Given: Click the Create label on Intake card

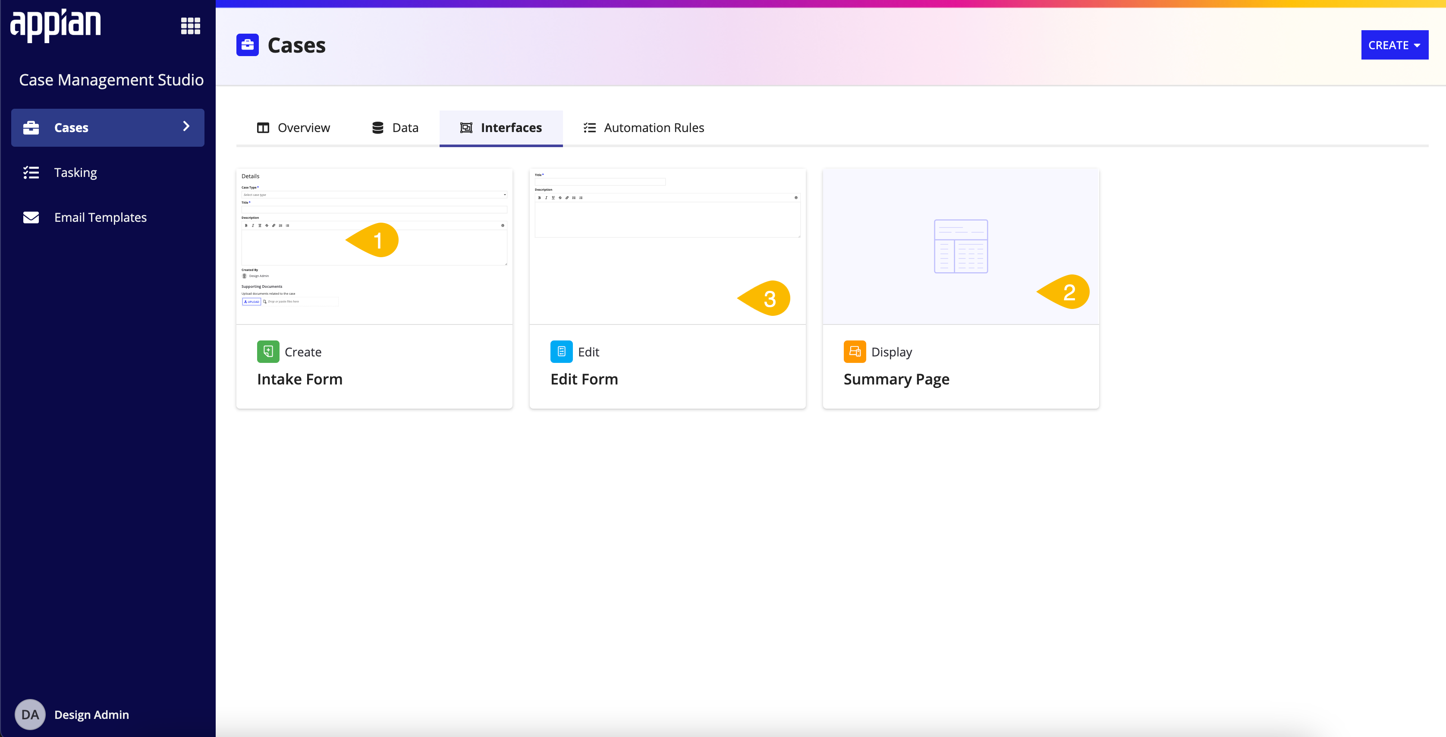Looking at the screenshot, I should (x=303, y=352).
